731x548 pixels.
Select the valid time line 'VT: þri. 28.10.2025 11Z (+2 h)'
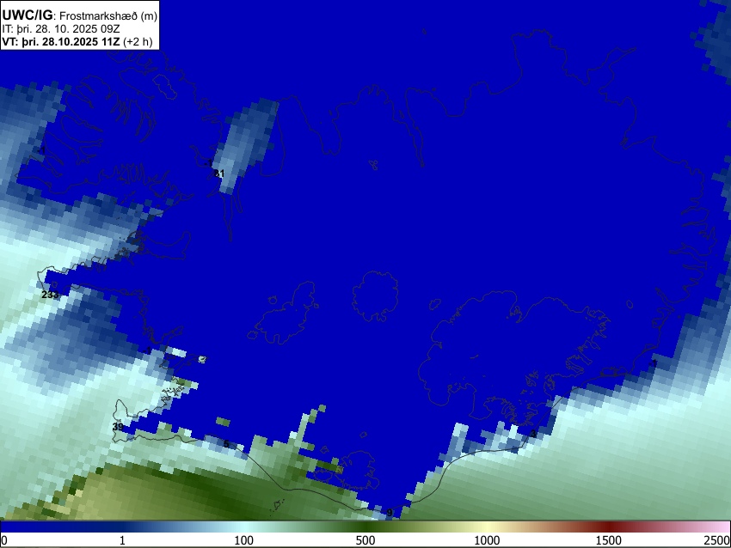pos(77,41)
